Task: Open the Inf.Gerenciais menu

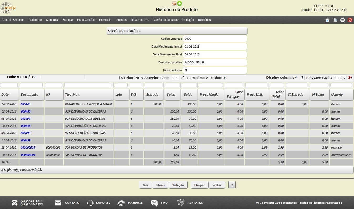Action: (x=140, y=20)
